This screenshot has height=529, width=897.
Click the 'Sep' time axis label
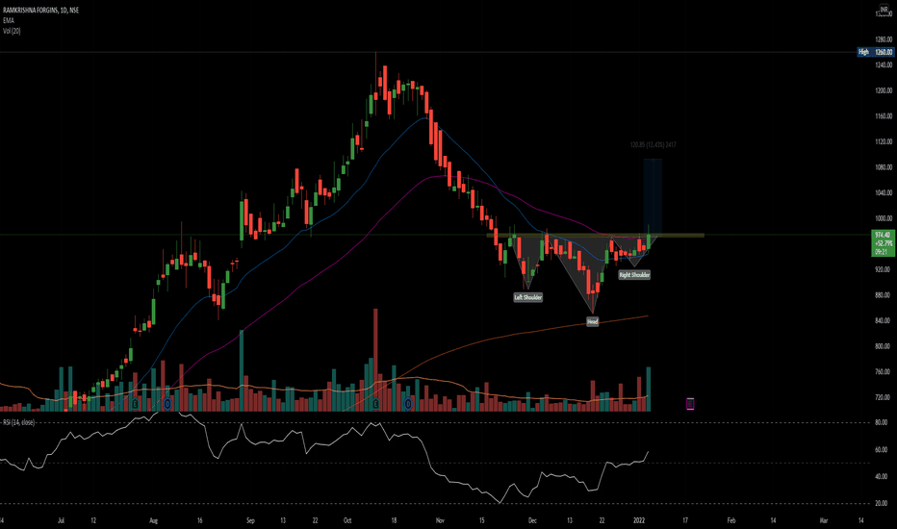coord(250,521)
